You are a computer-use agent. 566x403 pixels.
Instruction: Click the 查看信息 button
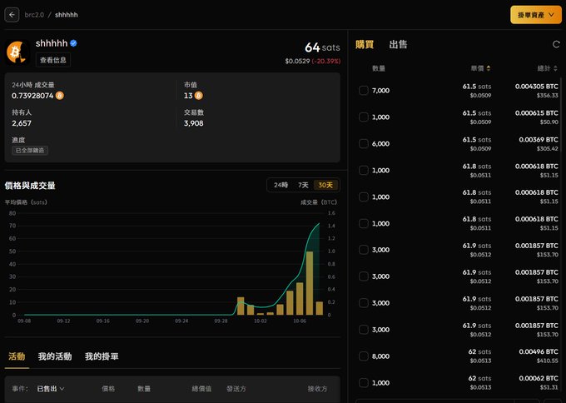pyautogui.click(x=53, y=60)
